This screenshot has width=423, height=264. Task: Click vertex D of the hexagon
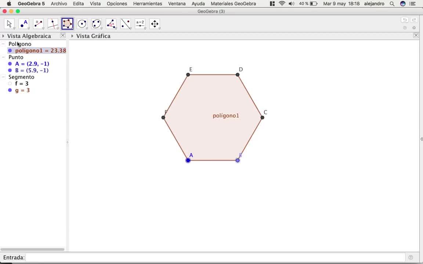[x=238, y=75]
